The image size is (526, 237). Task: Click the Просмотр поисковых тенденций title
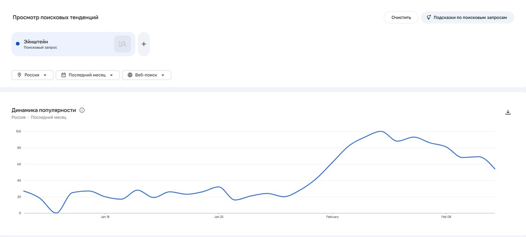pyautogui.click(x=56, y=18)
